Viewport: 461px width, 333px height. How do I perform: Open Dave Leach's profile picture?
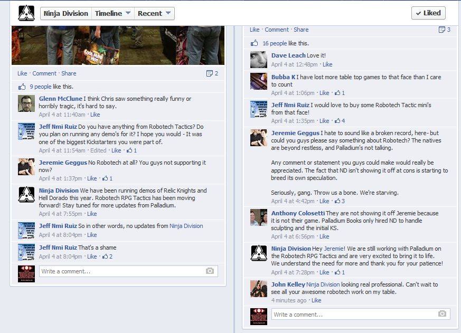(x=259, y=60)
